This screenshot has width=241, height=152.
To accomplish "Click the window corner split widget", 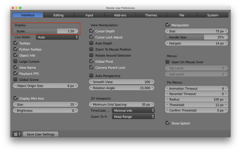I will [x=229, y=11].
